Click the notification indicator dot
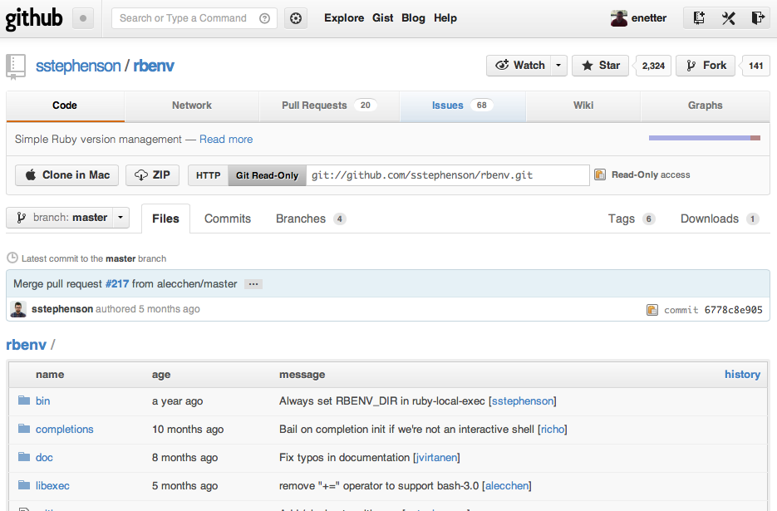 [x=83, y=18]
